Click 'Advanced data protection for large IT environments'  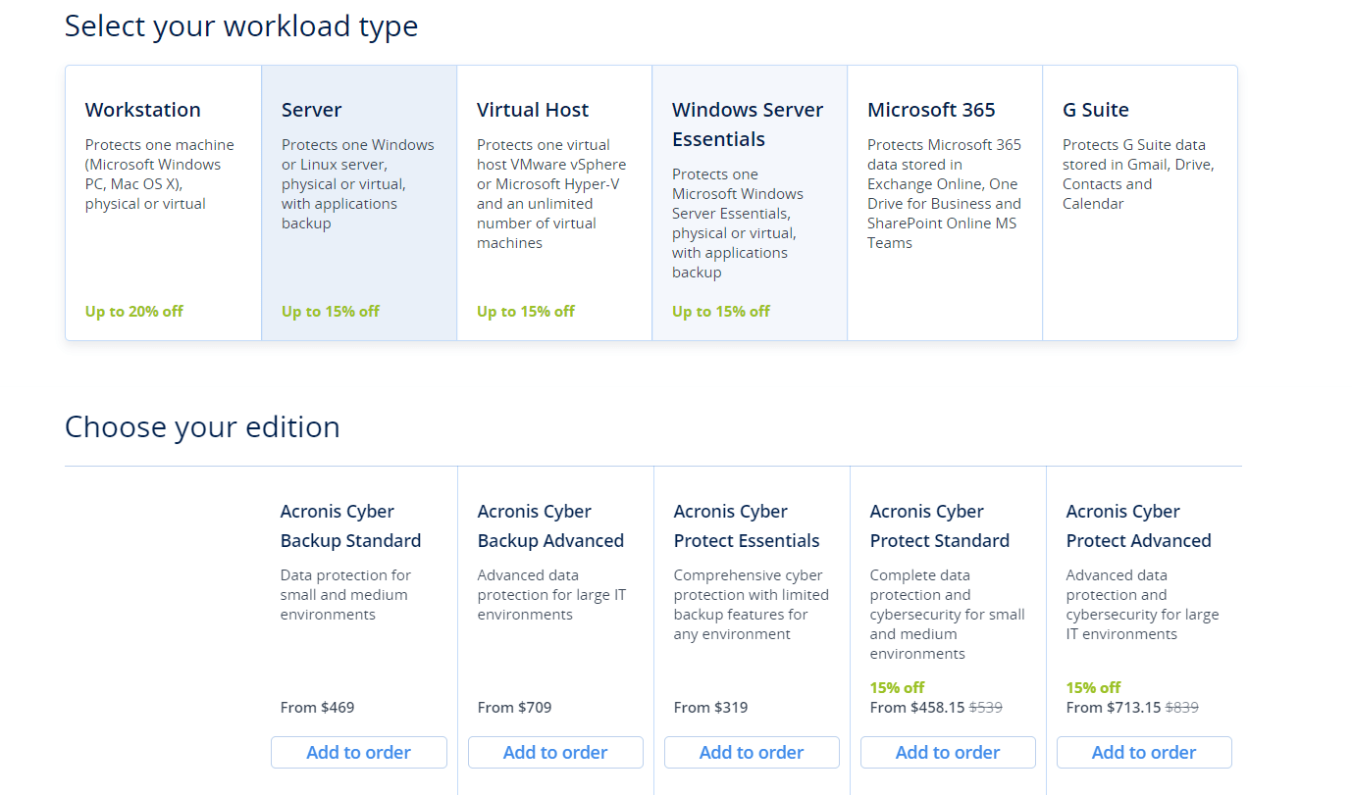[551, 595]
